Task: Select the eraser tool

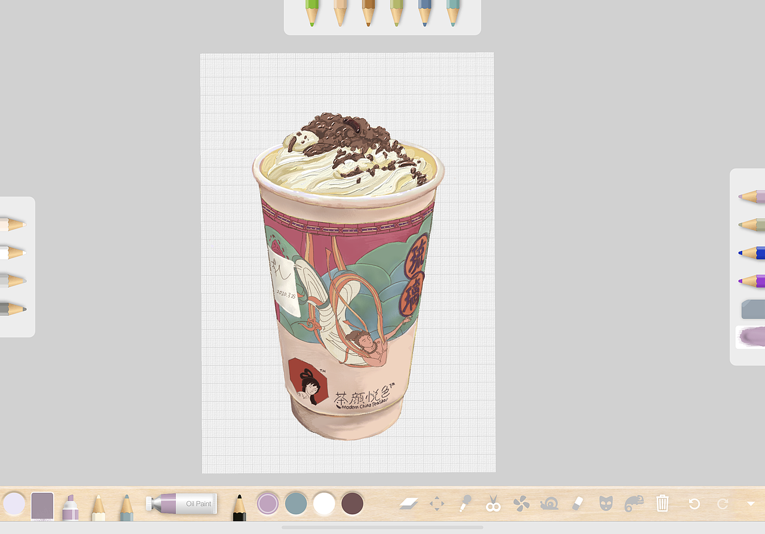Action: coord(577,504)
